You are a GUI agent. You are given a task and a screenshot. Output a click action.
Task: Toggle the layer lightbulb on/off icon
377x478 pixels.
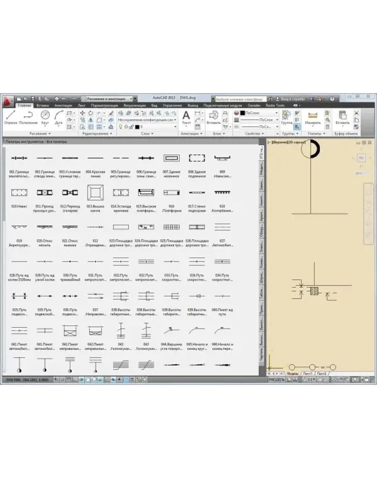[x=120, y=127]
